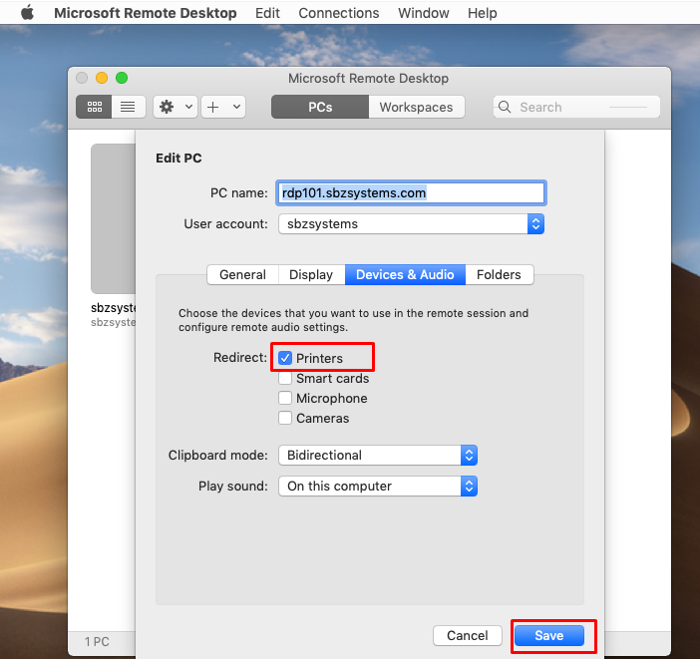The height and width of the screenshot is (659, 700).
Task: Switch to the Display tab
Action: tap(311, 274)
